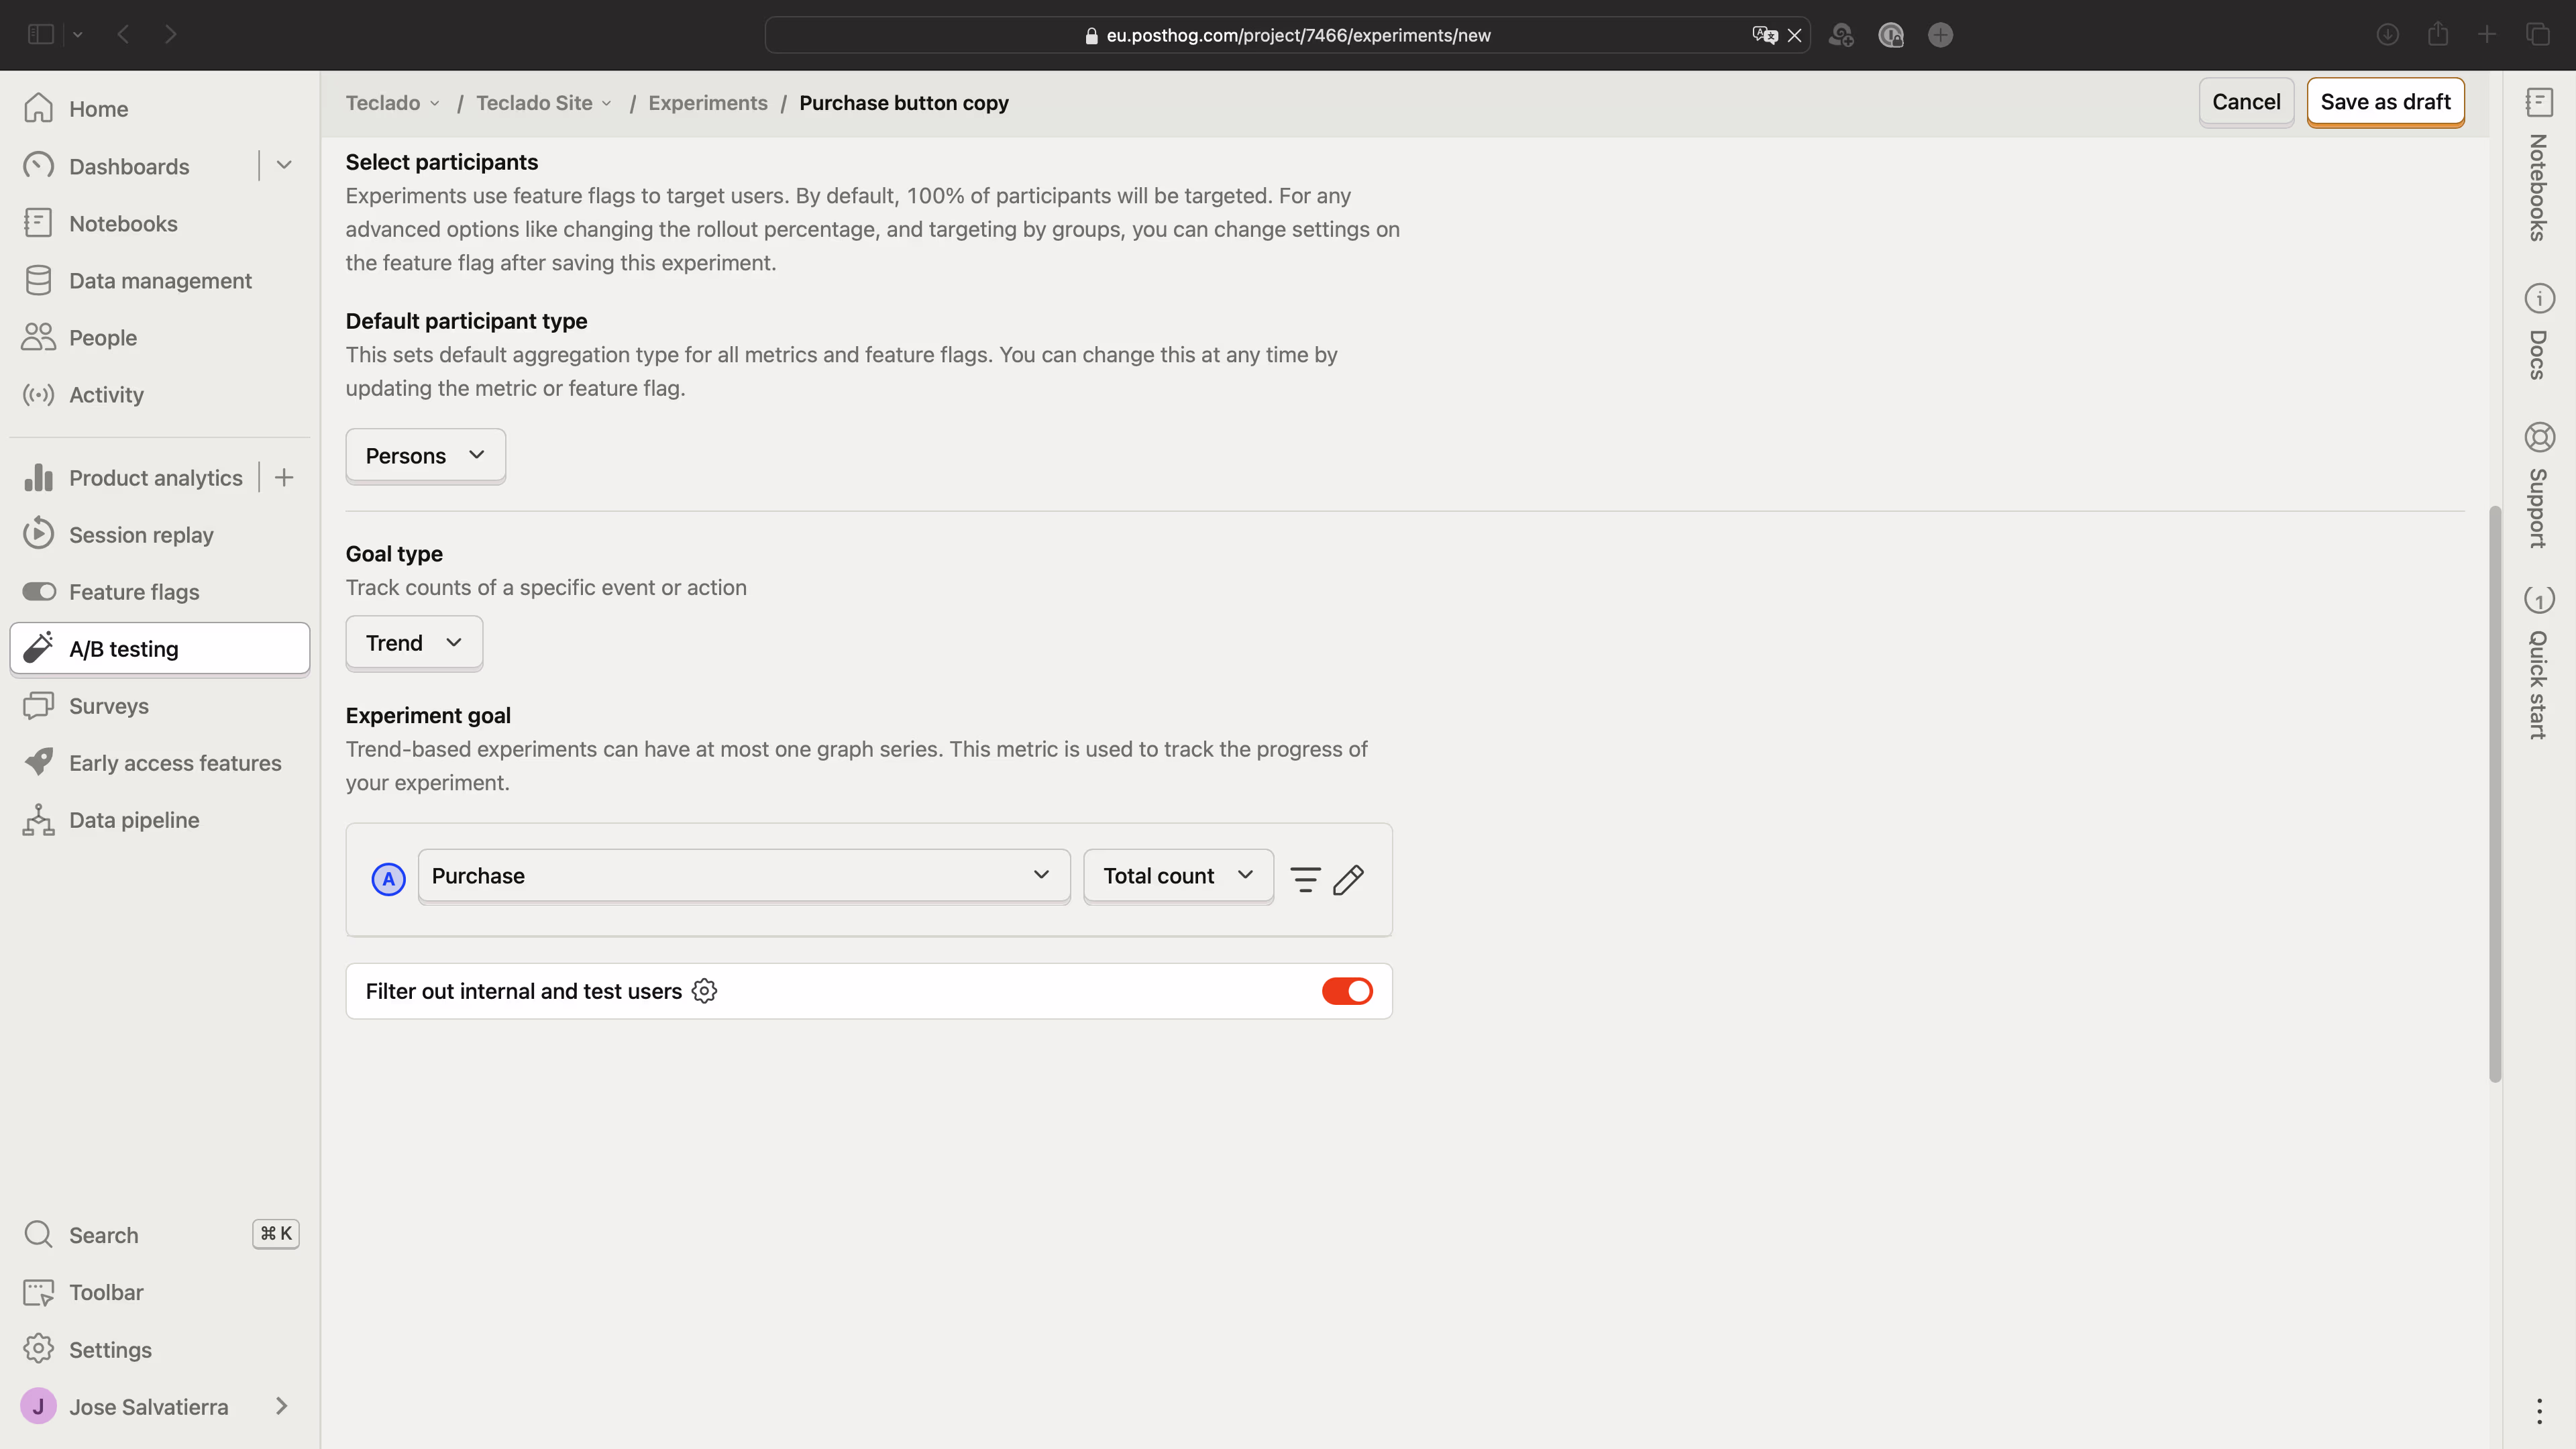Screen dimensions: 2576x1449
Task: Go to Notebooks in left sidebar
Action: (160, 223)
